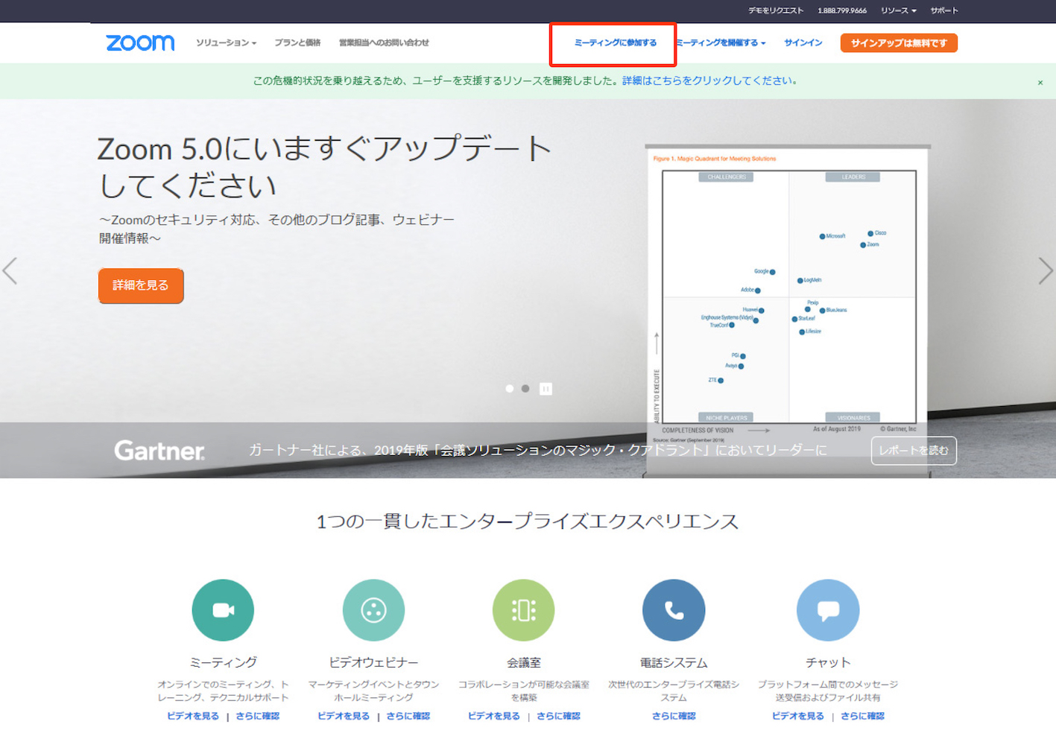Viewport: 1056px width, 745px height.
Task: Click the ビデオウェビナー product title text
Action: coord(373,662)
